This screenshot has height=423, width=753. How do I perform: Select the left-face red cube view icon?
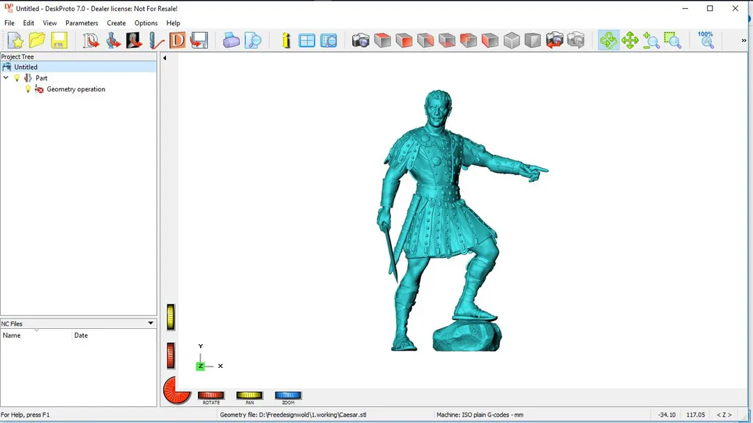(x=490, y=40)
